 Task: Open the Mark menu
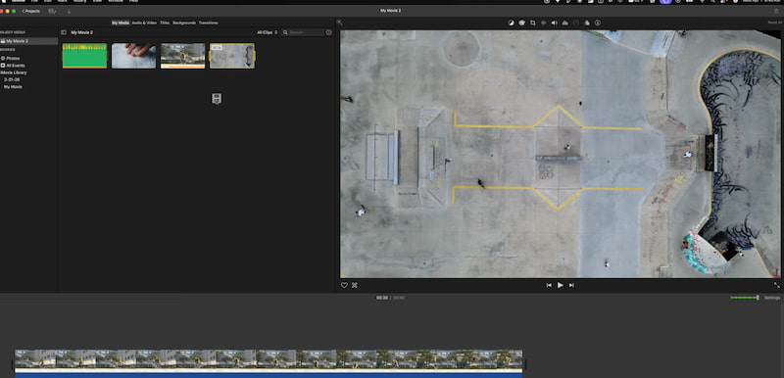[62, 1]
